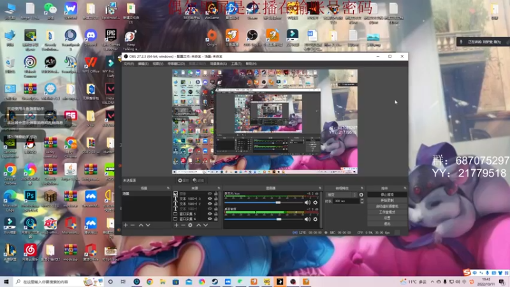
Task: Open Edit (编辑) menu in OBS
Action: pos(143,64)
